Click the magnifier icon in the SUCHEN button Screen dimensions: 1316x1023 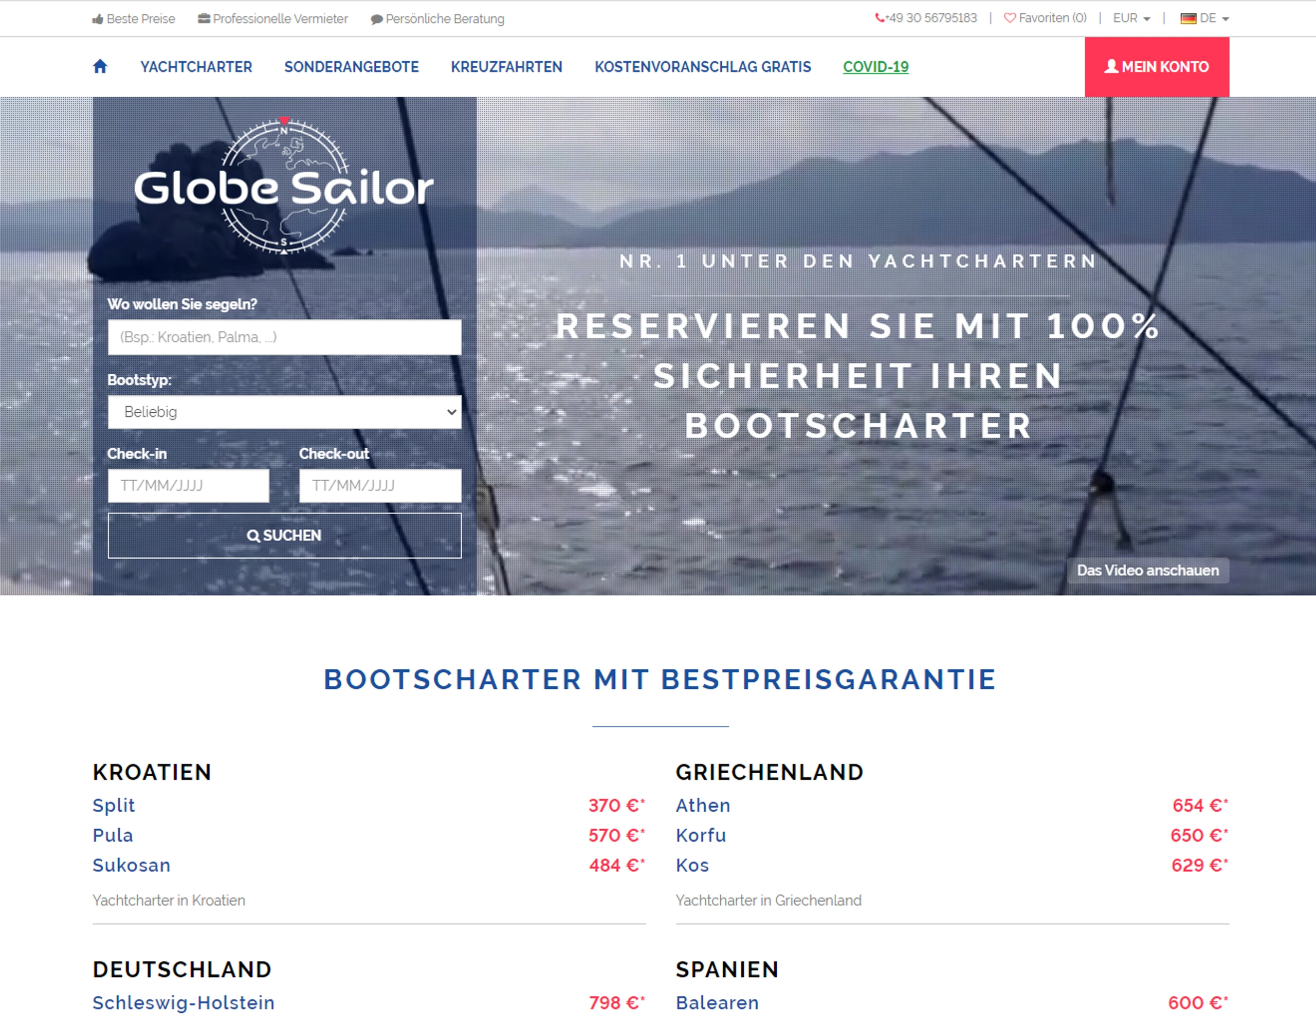click(x=253, y=535)
